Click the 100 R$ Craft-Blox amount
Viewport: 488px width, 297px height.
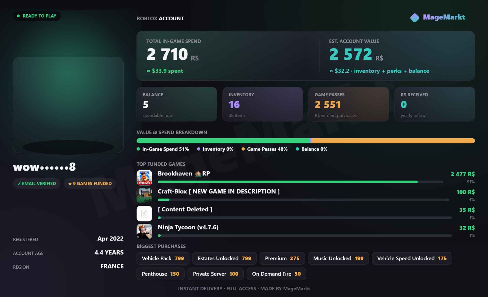[465, 192]
